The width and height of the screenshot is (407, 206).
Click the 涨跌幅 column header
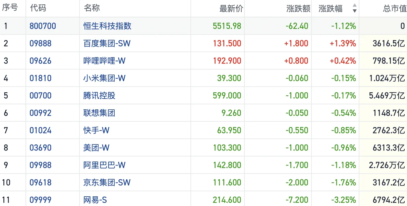[x=331, y=8]
